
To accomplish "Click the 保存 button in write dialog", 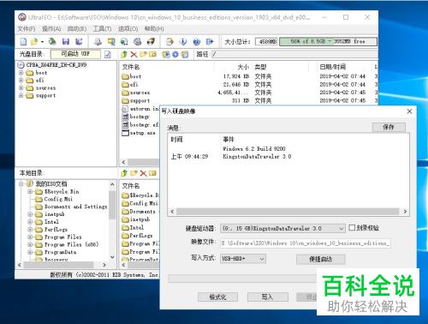I will point(389,127).
